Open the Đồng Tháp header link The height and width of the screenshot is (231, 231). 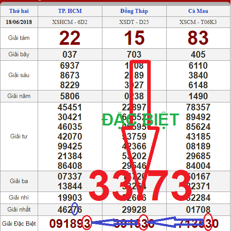pyautogui.click(x=134, y=11)
